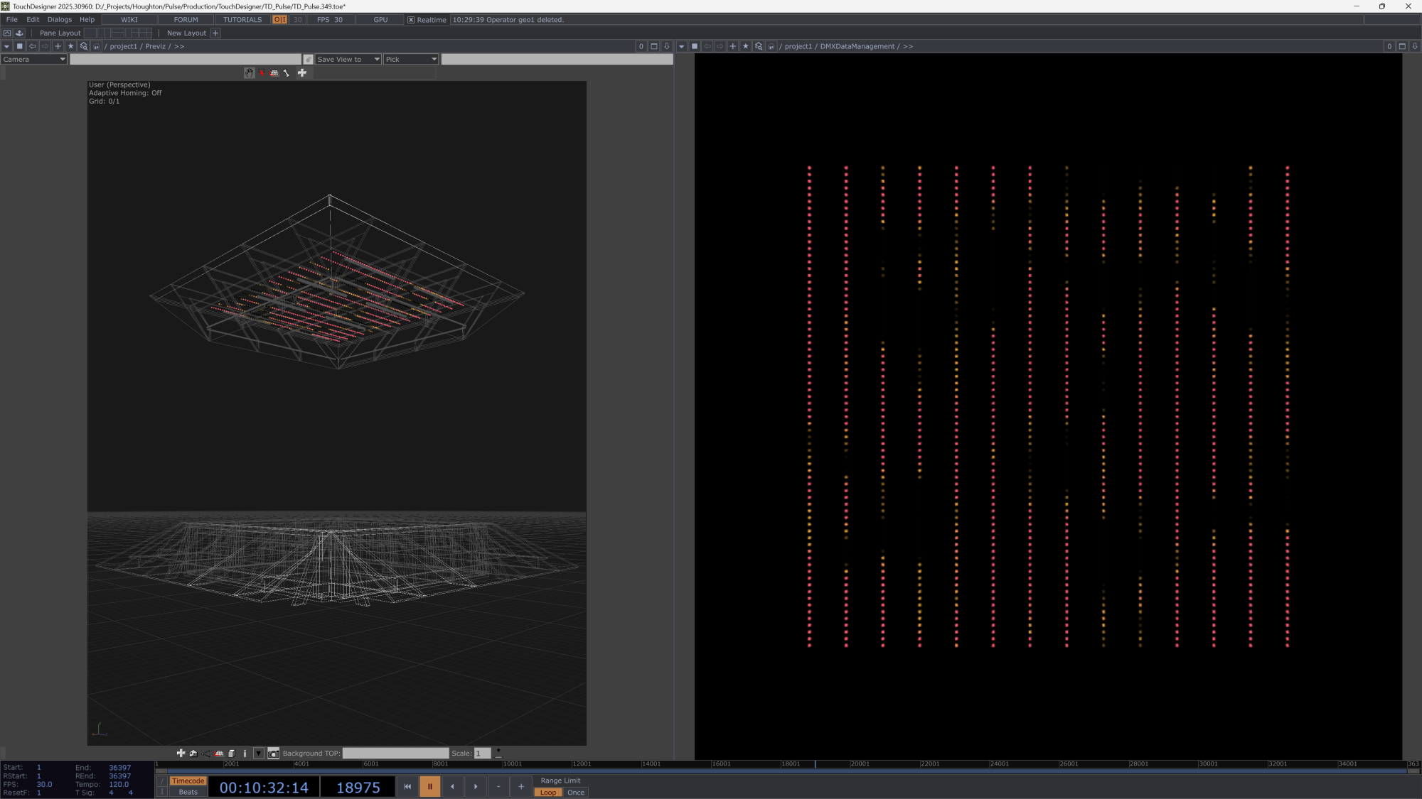Screen dimensions: 1422x799
Task: Click the grid floor icon in viewer bottom toolbar
Action: [x=219, y=754]
